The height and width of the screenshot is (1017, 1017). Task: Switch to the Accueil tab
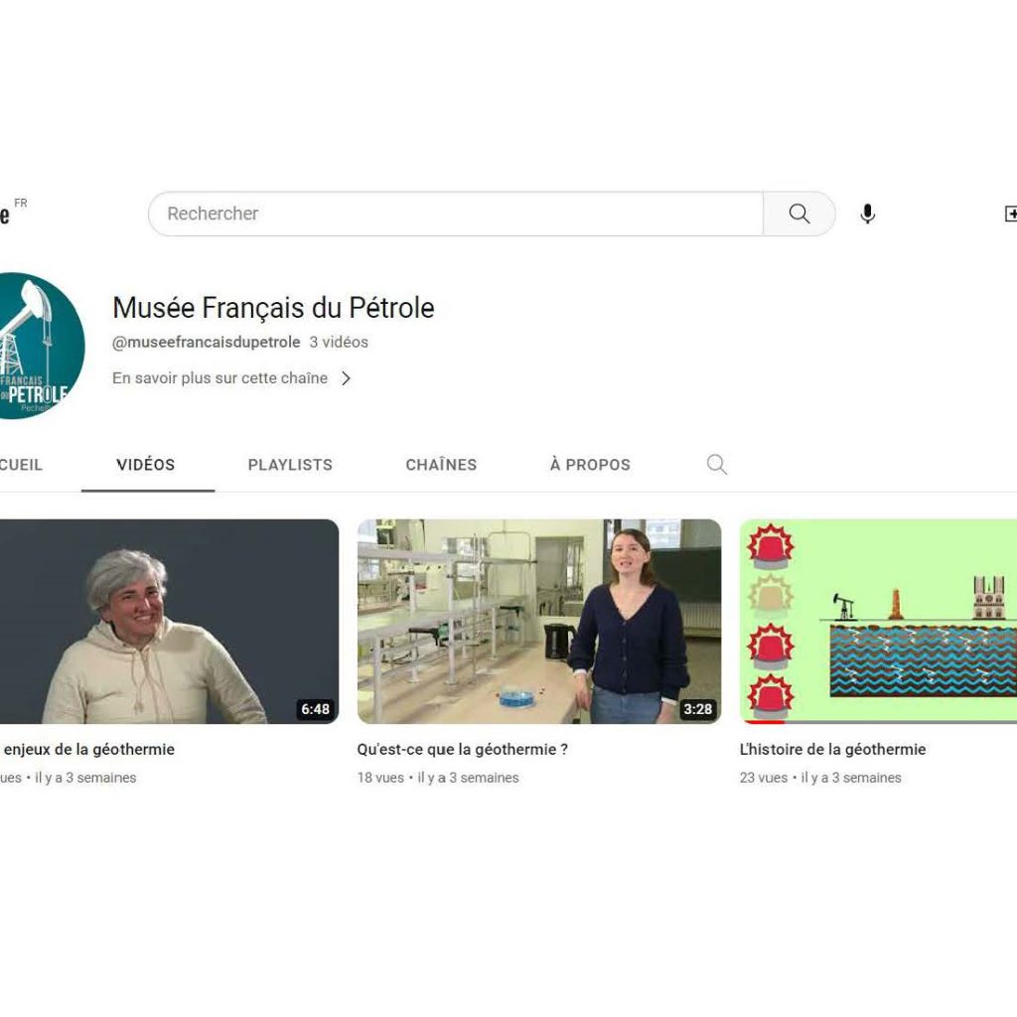tap(21, 465)
